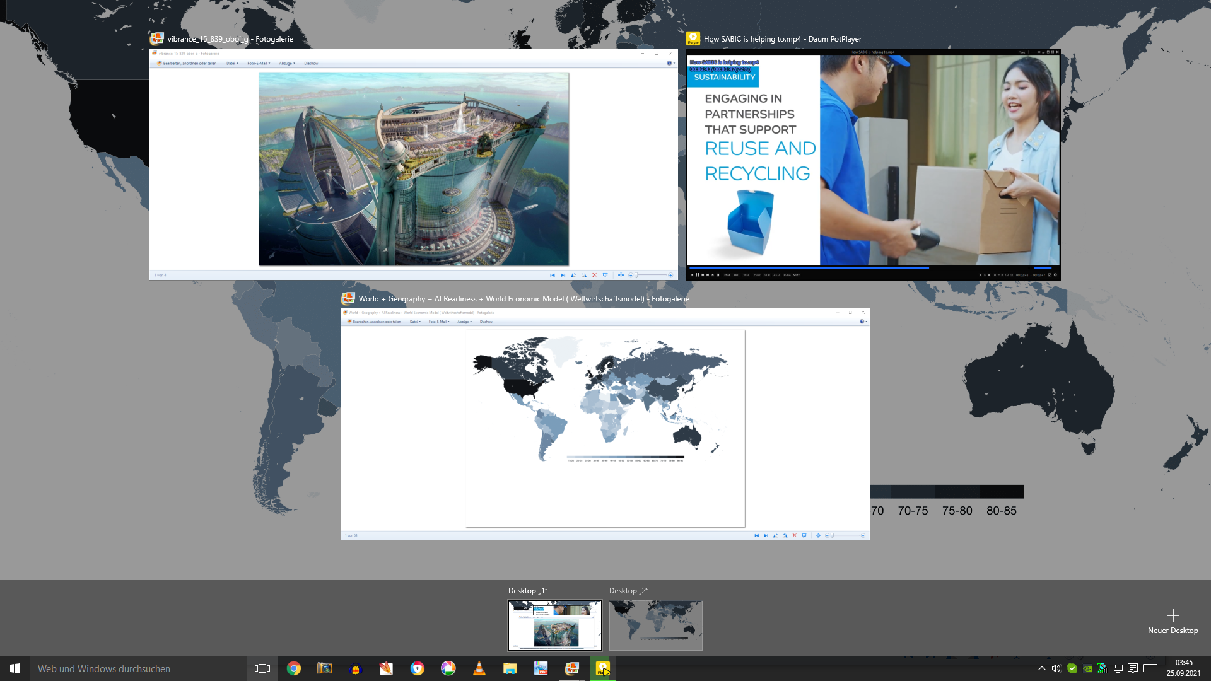Launch VLC media player cone icon
This screenshot has height=681, width=1211.
[x=479, y=668]
